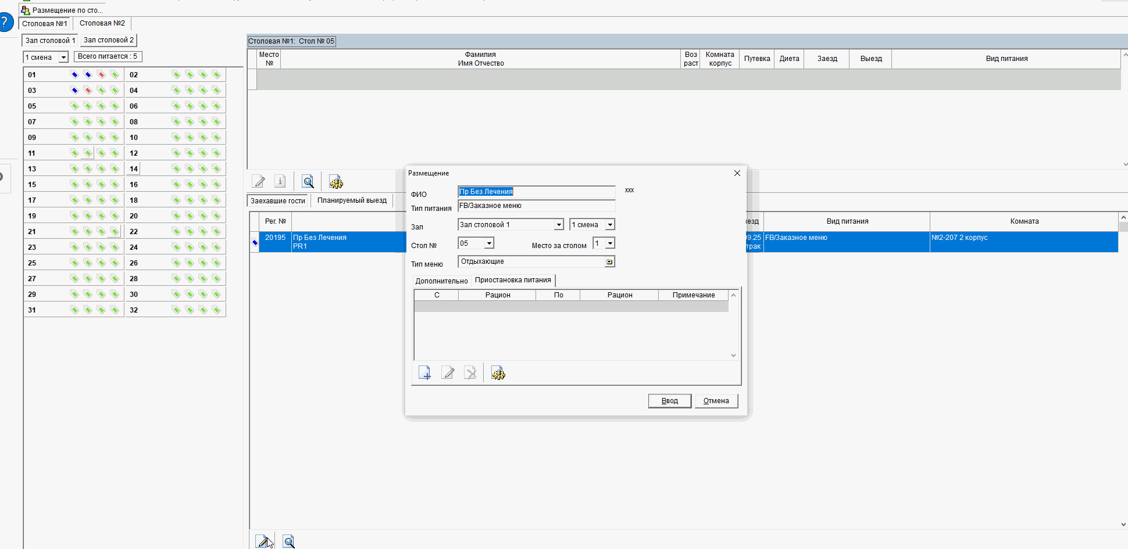Toggle Зал столовой 1 hall button

tap(50, 40)
